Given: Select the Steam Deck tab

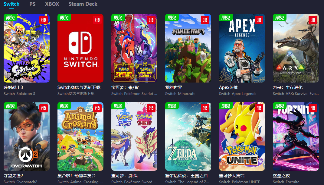Looking at the screenshot, I should (x=83, y=4).
